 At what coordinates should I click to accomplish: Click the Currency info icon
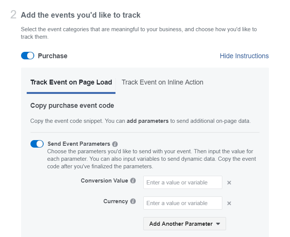133,201
